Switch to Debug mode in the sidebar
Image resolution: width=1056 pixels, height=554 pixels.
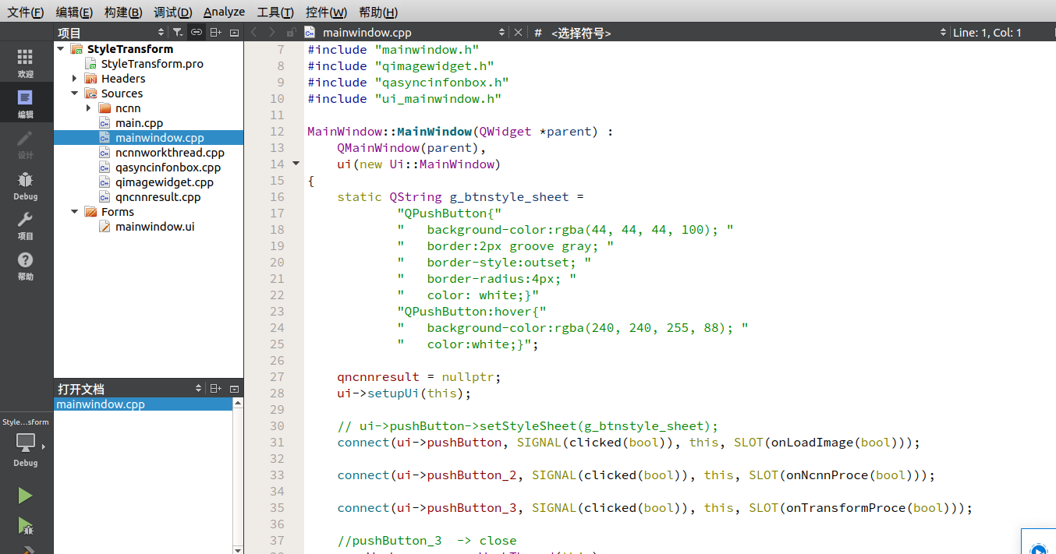tap(25, 185)
